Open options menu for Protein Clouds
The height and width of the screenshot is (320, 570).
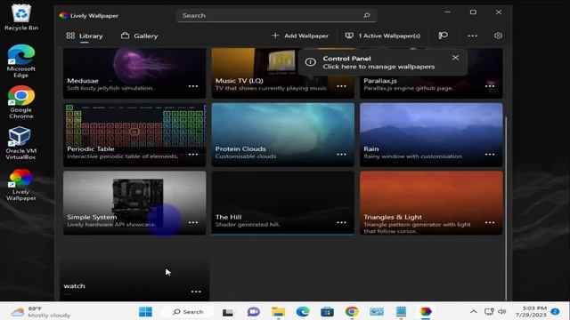coord(341,155)
